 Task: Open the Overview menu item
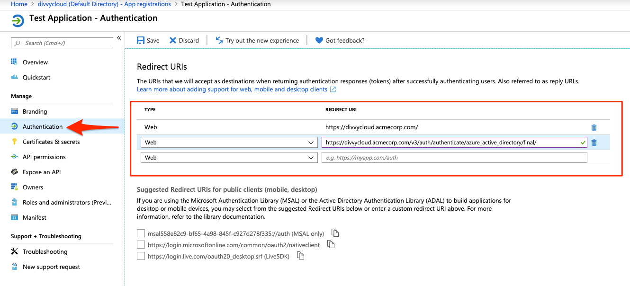[x=35, y=62]
